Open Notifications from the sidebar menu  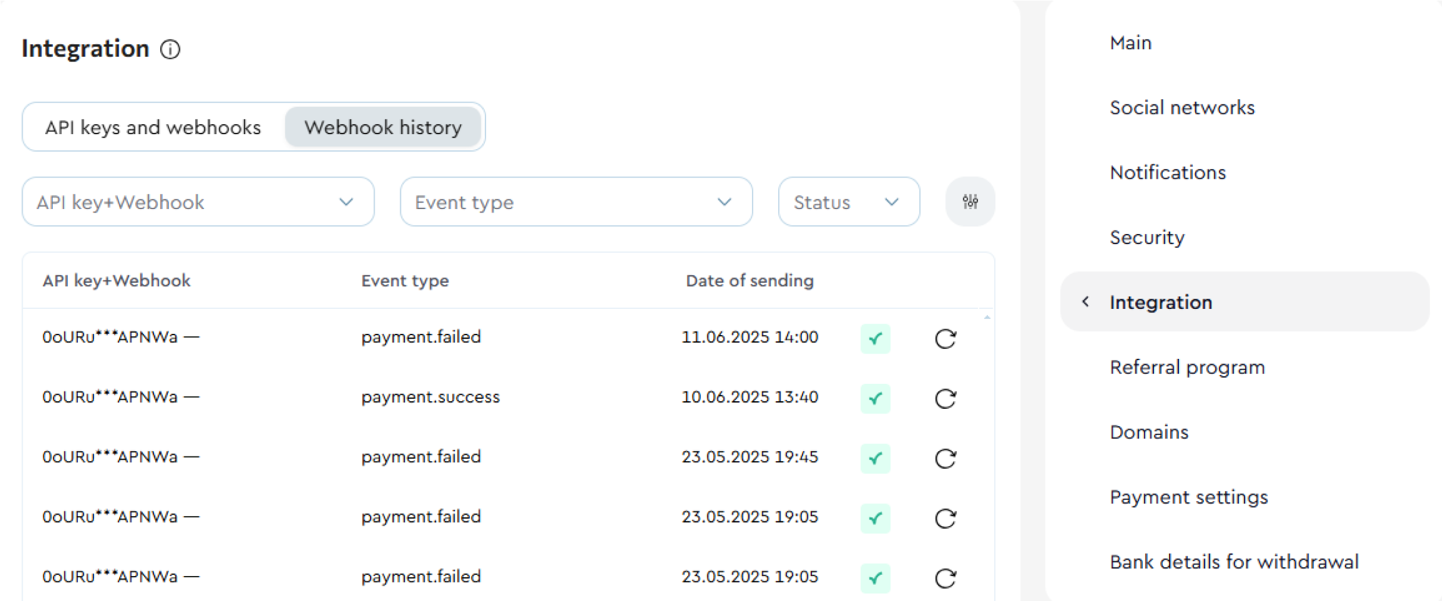[1168, 172]
